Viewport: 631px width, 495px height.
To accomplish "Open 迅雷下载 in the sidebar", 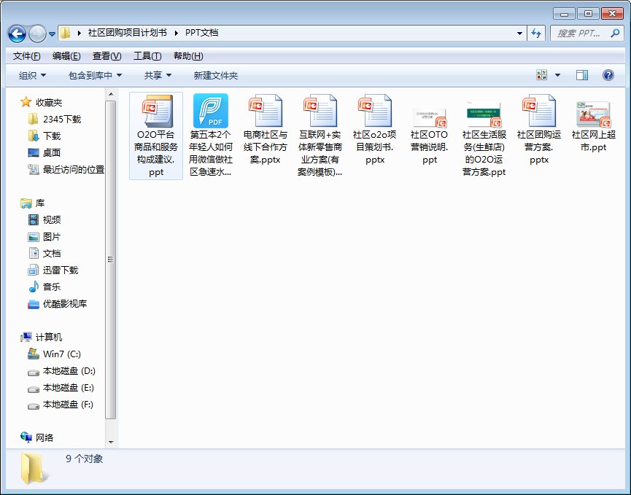I will pyautogui.click(x=50, y=270).
